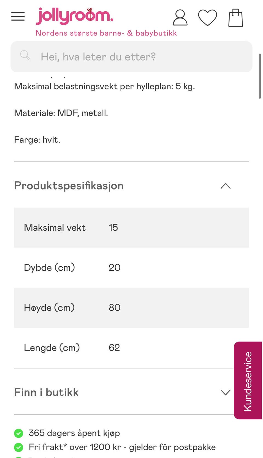Click green checkmark beside Fri frakt

[x=19, y=447]
